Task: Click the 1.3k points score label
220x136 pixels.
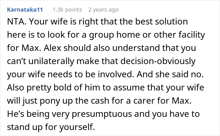Action: click(x=67, y=10)
